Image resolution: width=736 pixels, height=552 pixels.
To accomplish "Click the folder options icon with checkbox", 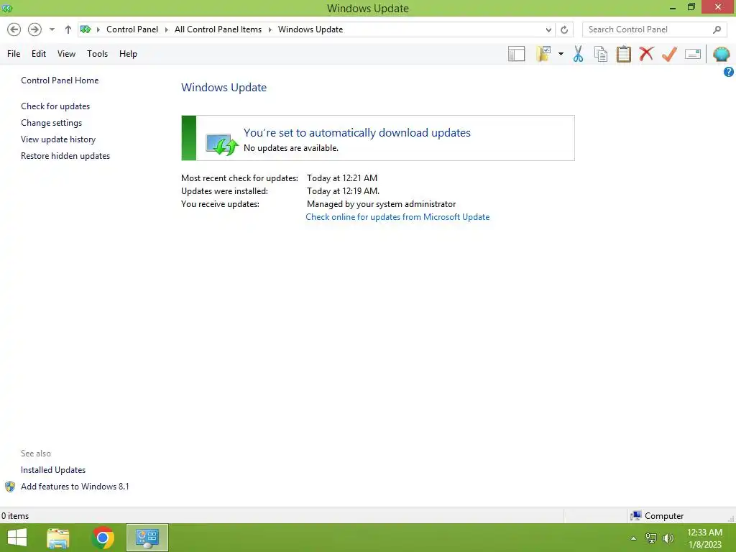I will coord(543,54).
